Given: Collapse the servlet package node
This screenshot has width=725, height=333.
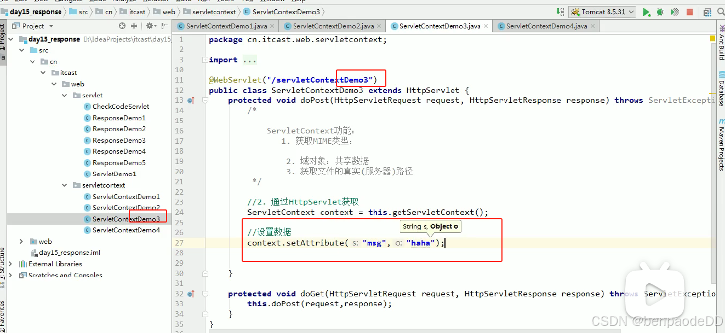Looking at the screenshot, I should coord(65,95).
